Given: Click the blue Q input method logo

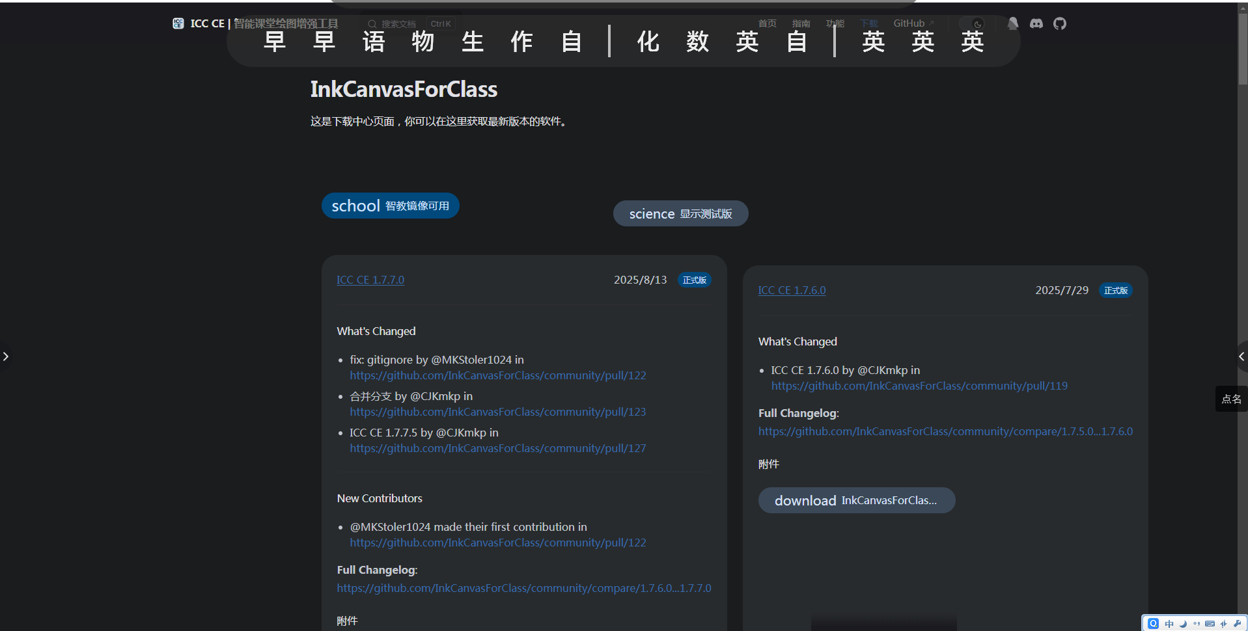Looking at the screenshot, I should [1154, 623].
